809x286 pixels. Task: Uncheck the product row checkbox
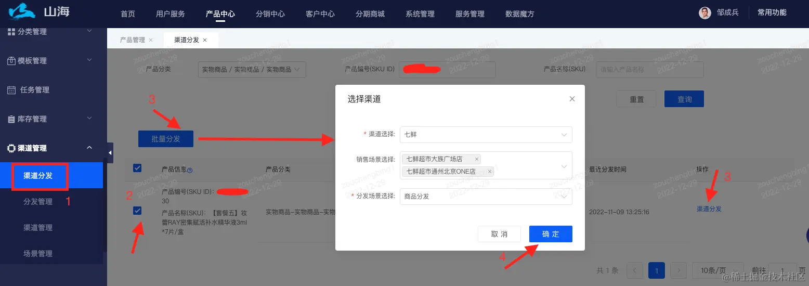coord(137,211)
